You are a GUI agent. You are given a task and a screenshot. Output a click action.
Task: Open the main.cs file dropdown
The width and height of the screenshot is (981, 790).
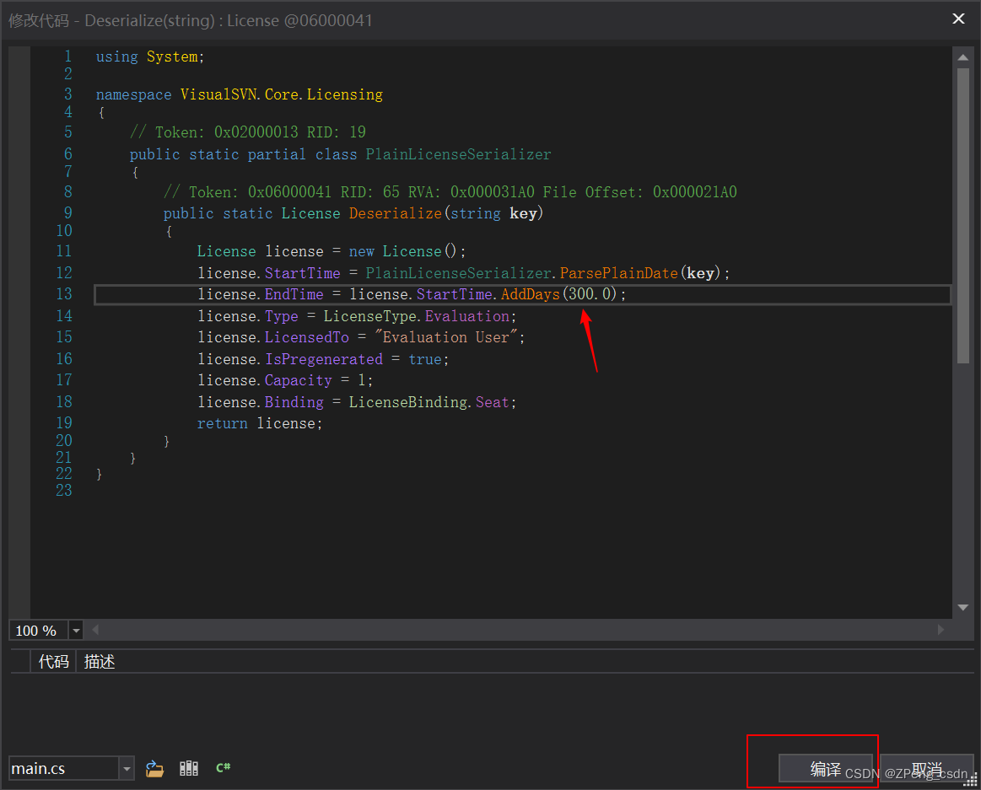click(x=127, y=768)
